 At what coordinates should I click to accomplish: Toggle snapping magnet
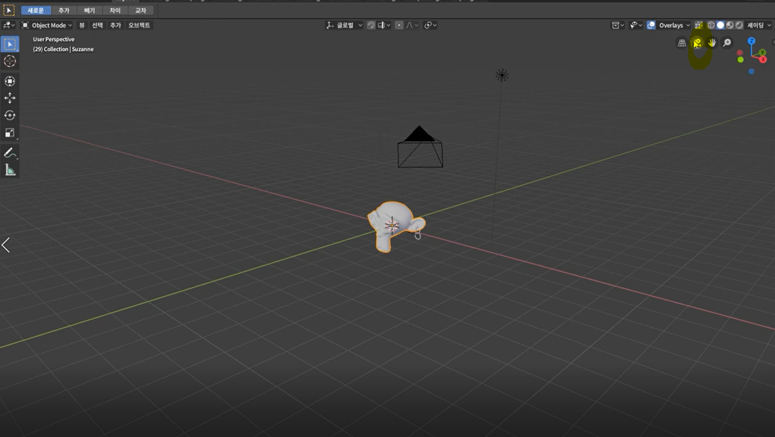coord(371,26)
